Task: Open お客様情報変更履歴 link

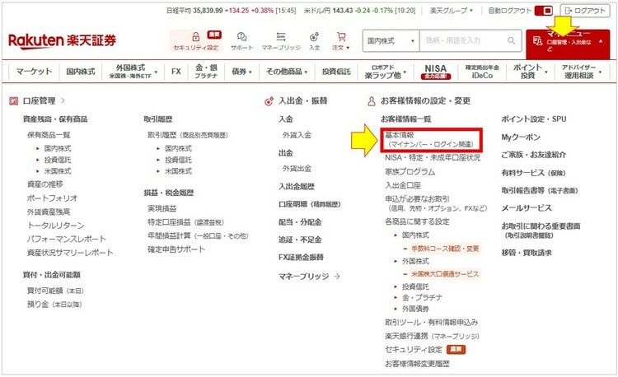Action: click(x=417, y=364)
